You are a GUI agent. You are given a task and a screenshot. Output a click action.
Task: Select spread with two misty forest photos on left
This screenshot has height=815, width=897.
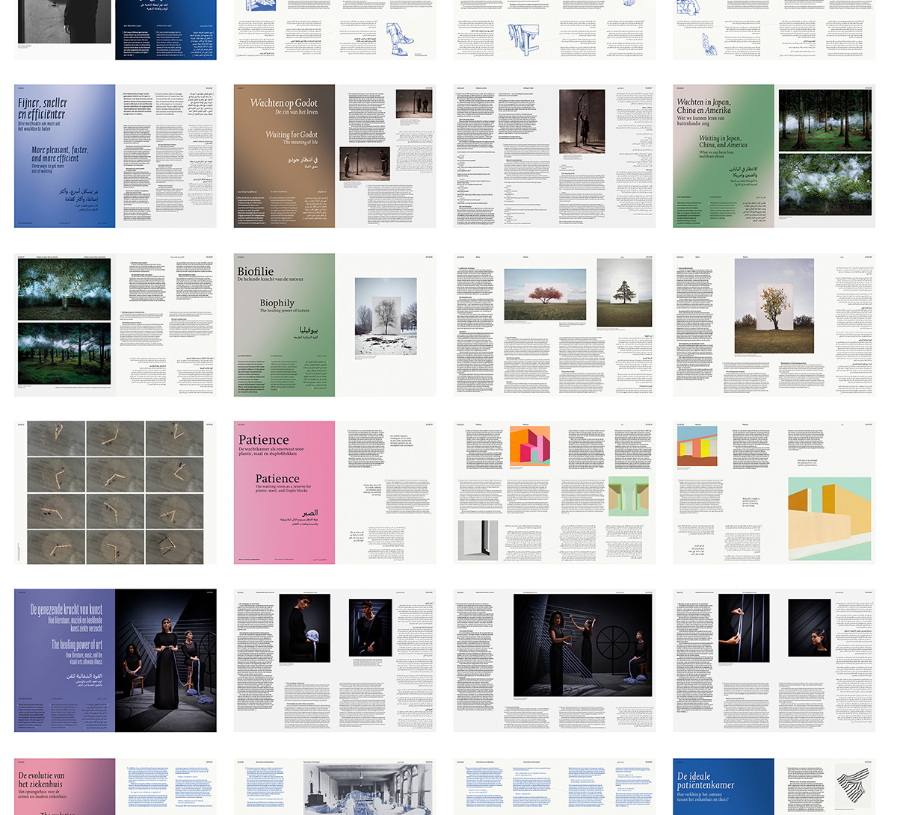tap(116, 325)
